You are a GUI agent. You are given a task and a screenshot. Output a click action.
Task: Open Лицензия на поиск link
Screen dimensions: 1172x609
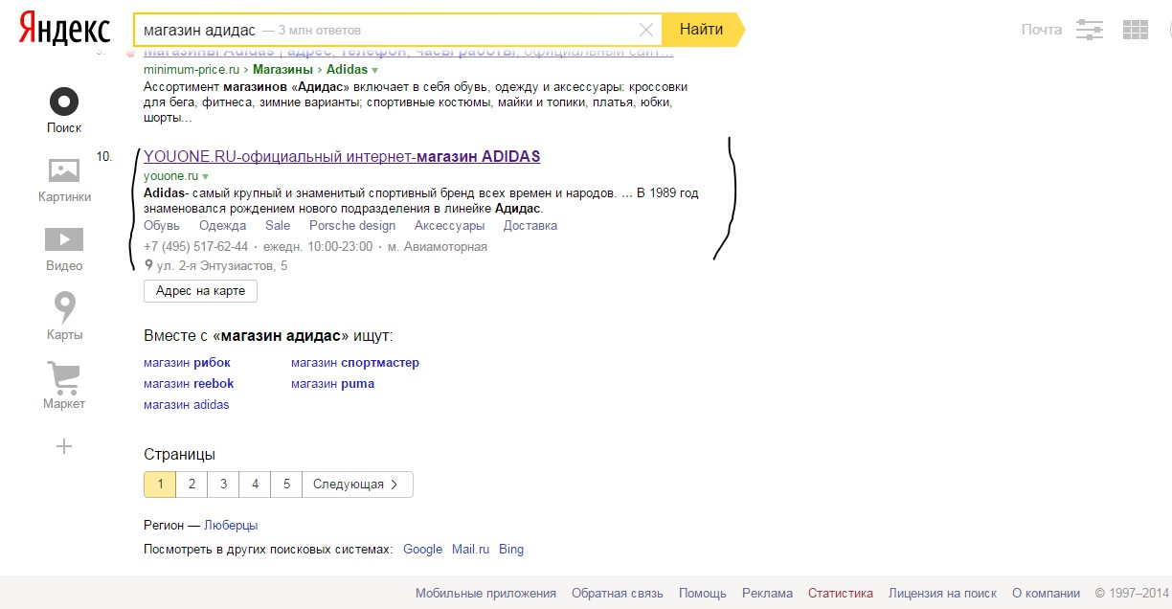tap(942, 594)
